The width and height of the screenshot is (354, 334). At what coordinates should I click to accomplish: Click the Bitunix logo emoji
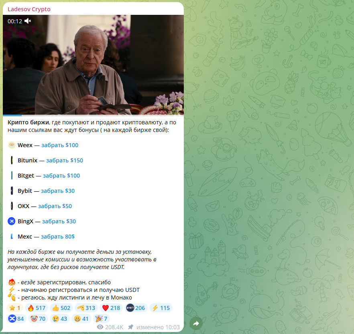coord(12,160)
